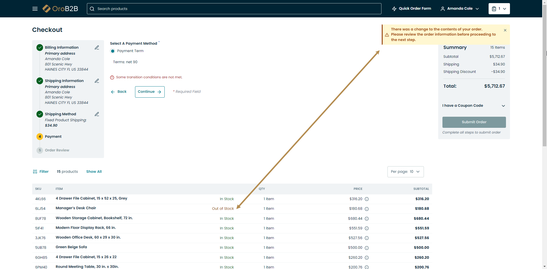Edit Billing Information with pencil icon
547x269 pixels.
point(97,48)
